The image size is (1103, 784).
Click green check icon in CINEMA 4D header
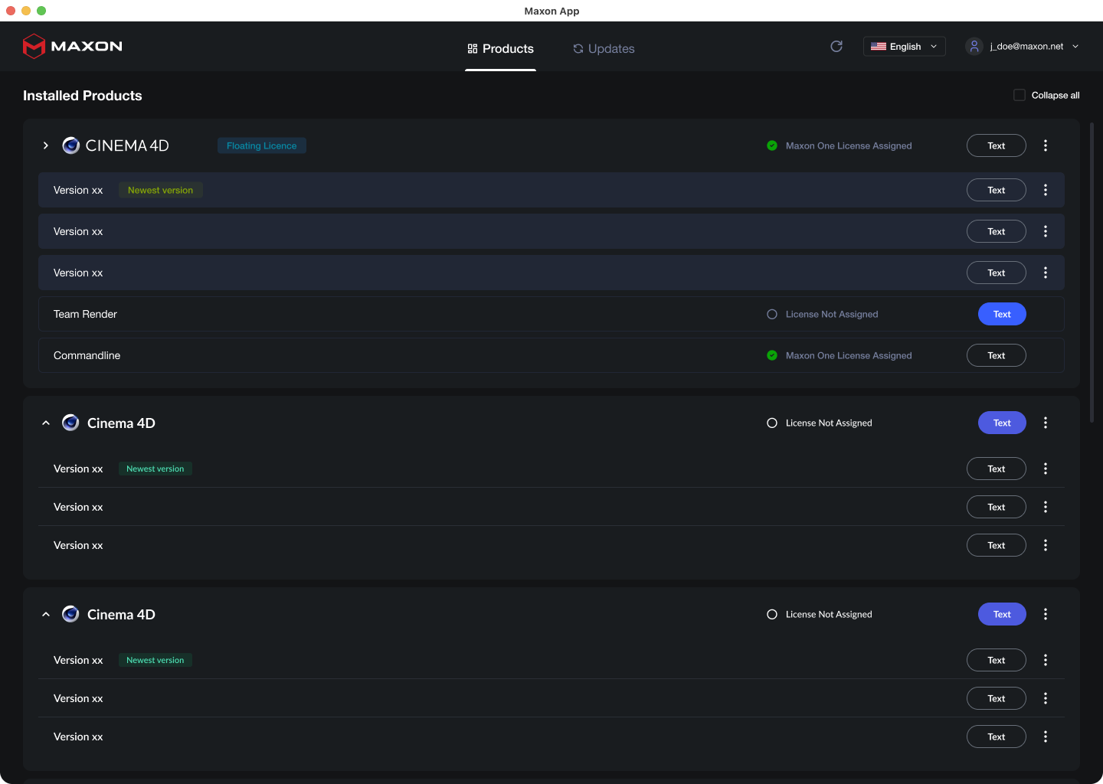(772, 145)
